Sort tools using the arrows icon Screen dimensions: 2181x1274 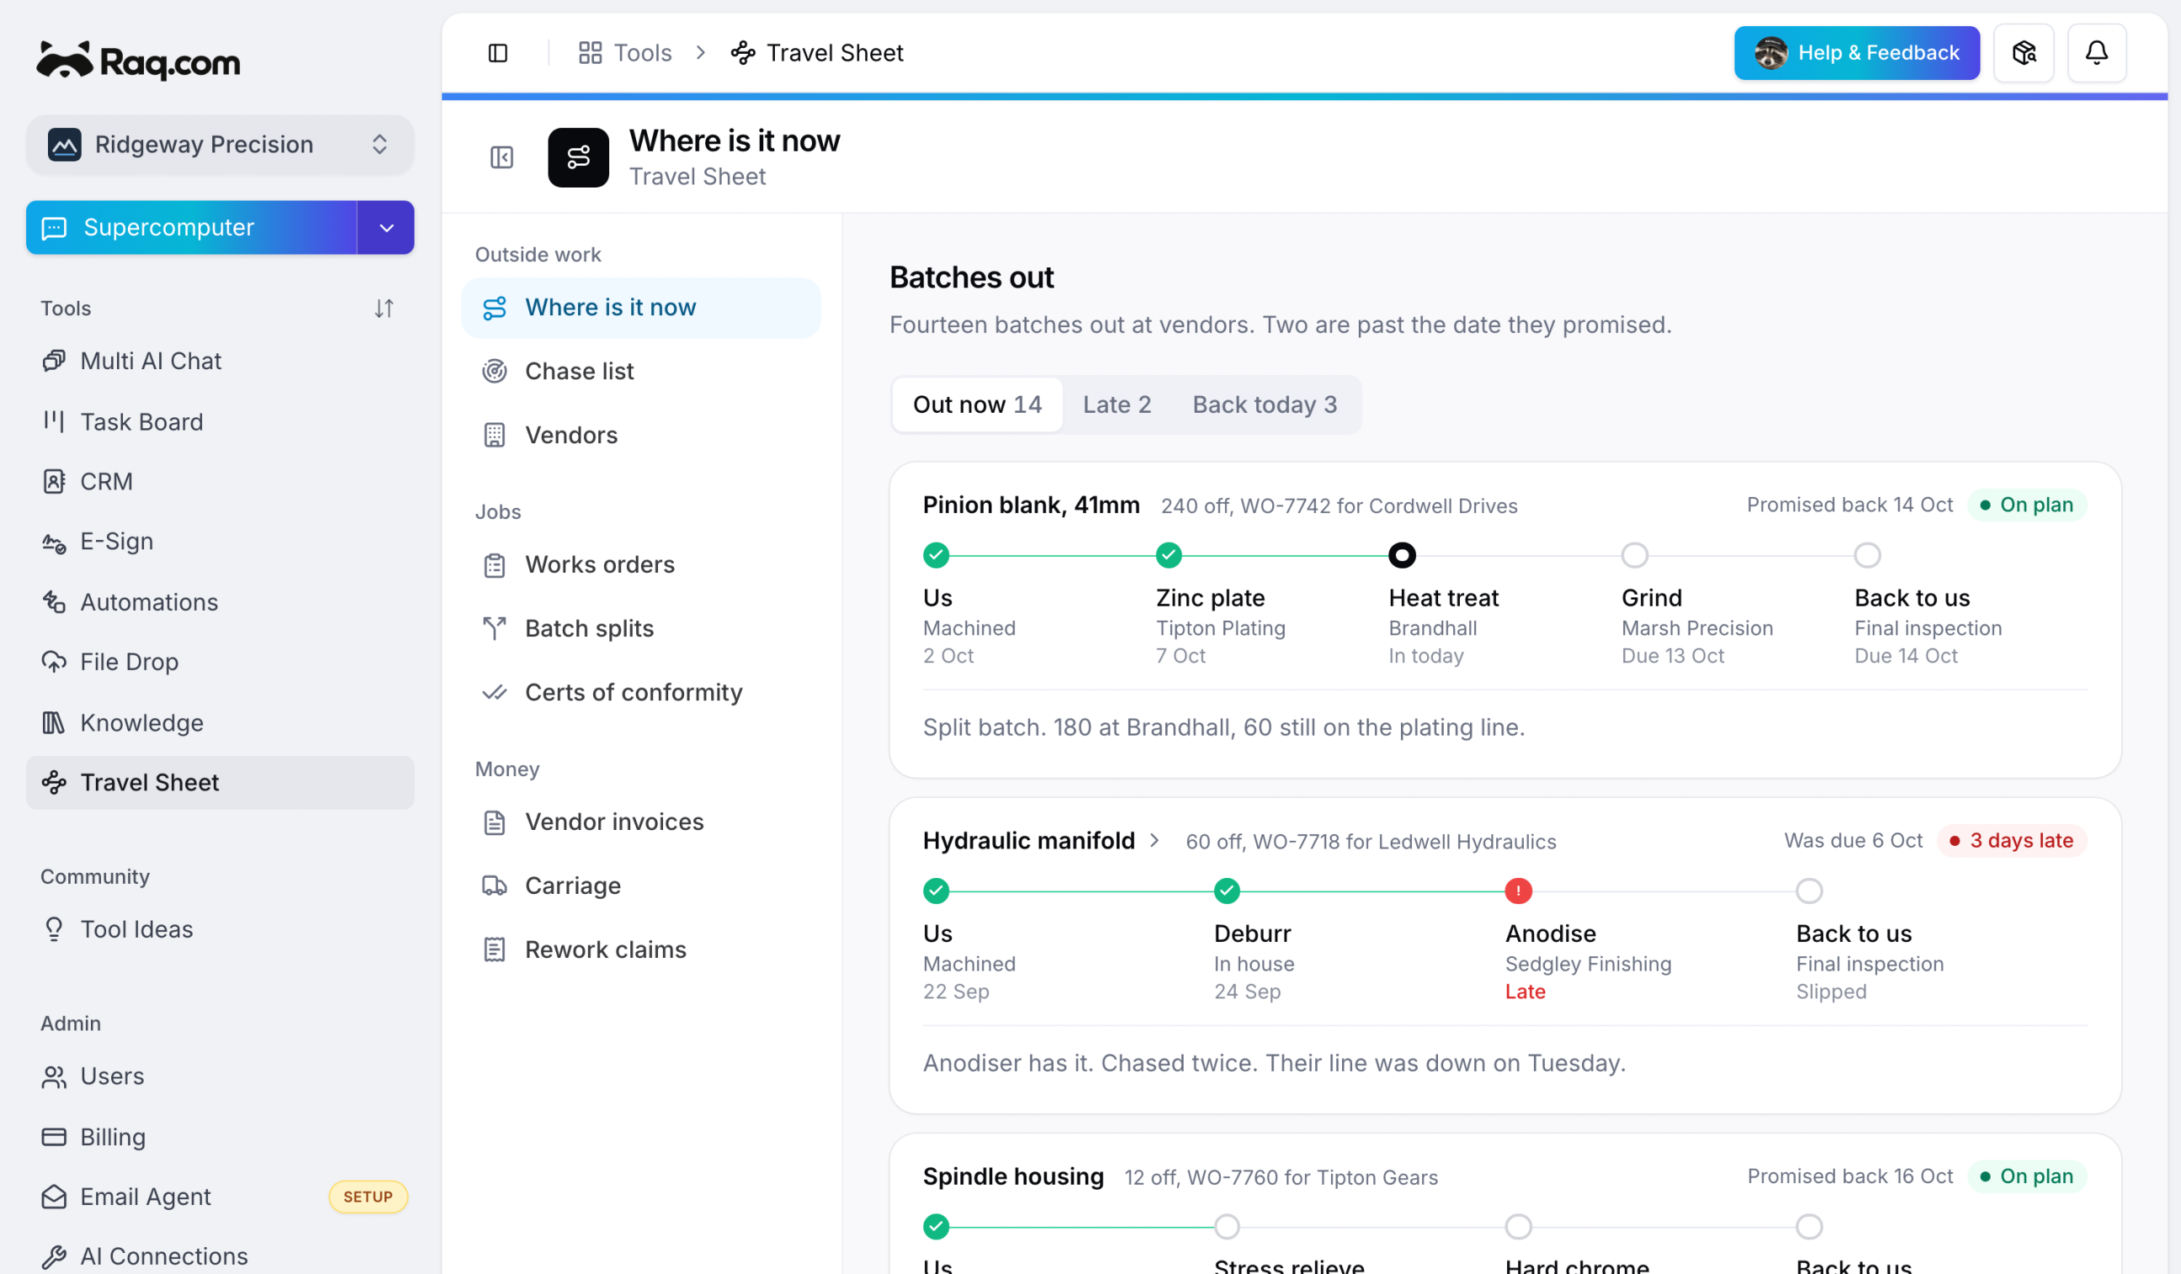point(384,308)
